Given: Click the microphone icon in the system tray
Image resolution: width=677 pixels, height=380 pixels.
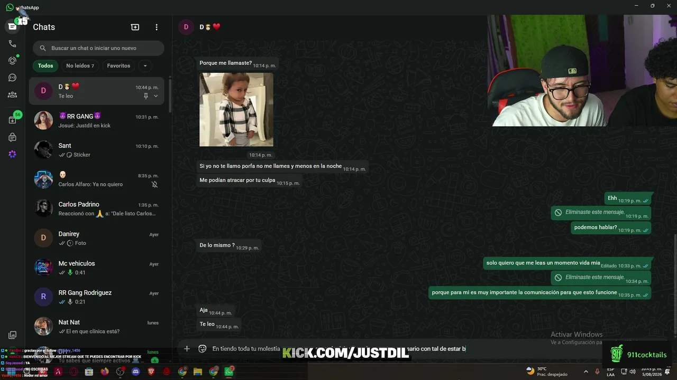Looking at the screenshot, I should click(597, 372).
